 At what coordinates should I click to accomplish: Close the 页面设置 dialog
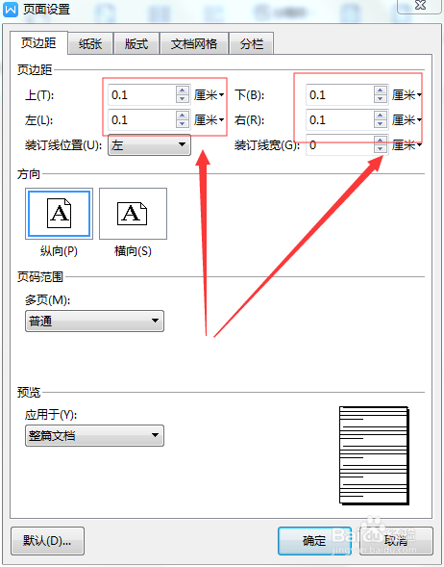click(x=420, y=6)
